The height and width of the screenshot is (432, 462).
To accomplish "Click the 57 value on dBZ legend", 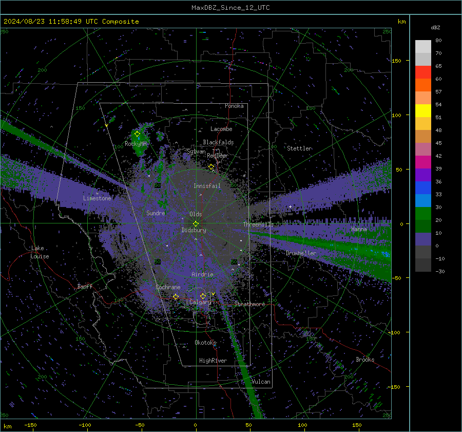I will pos(439,92).
